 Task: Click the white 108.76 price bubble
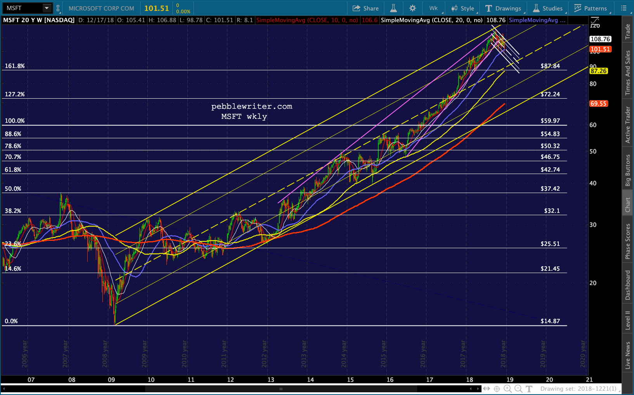pos(600,39)
